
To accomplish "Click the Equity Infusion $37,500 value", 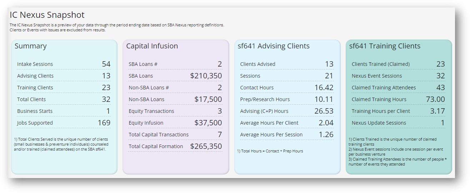I will pos(208,123).
